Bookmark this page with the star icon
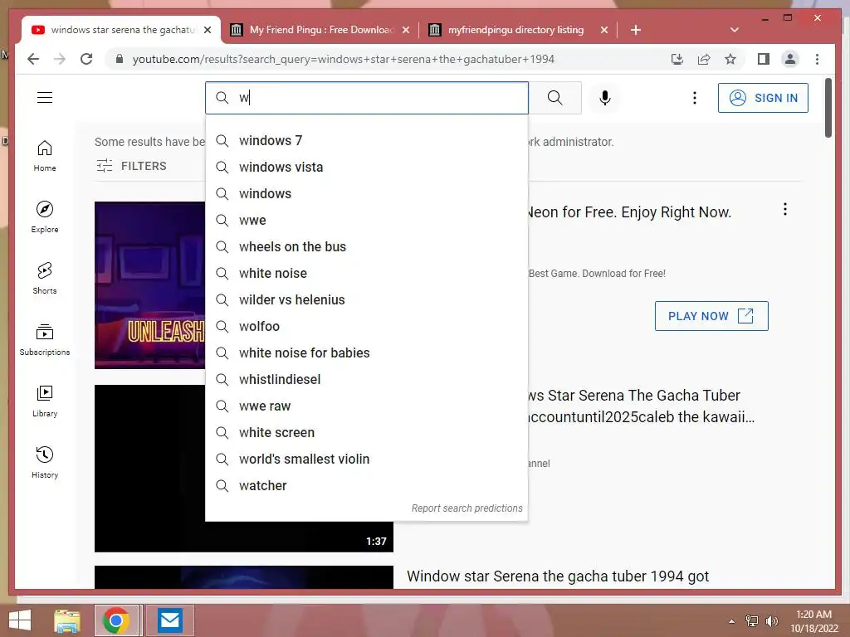850x637 pixels. point(730,59)
